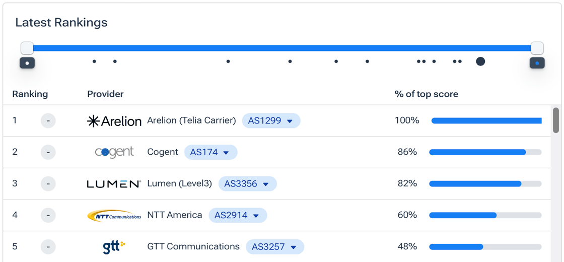Click the GTT logo
The width and height of the screenshot is (564, 262).
(x=114, y=247)
